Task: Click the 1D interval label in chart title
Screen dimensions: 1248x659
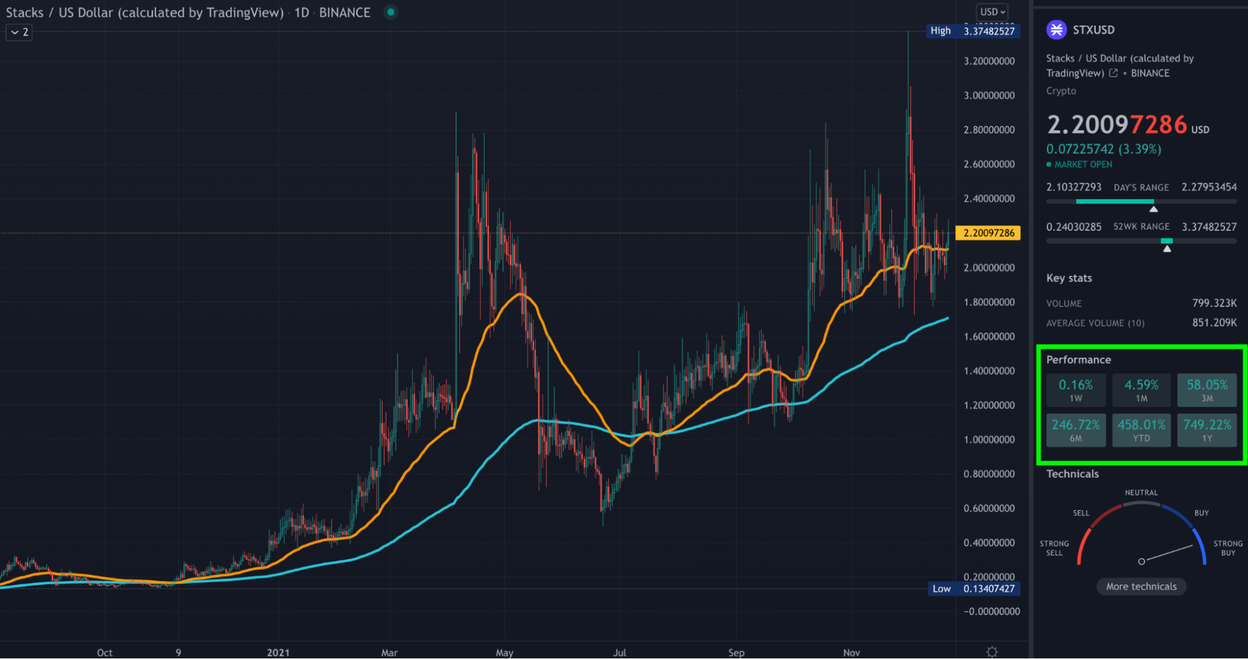Action: click(x=302, y=12)
